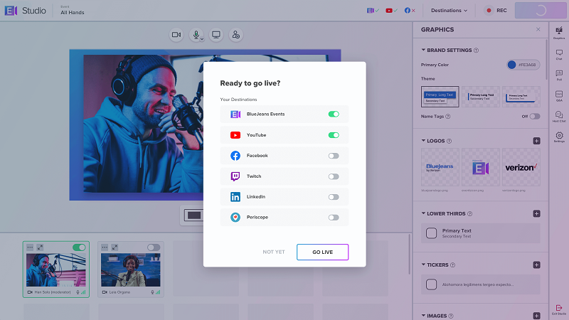The width and height of the screenshot is (569, 320).
Task: Select the first theme with blue box
Action: (x=440, y=97)
